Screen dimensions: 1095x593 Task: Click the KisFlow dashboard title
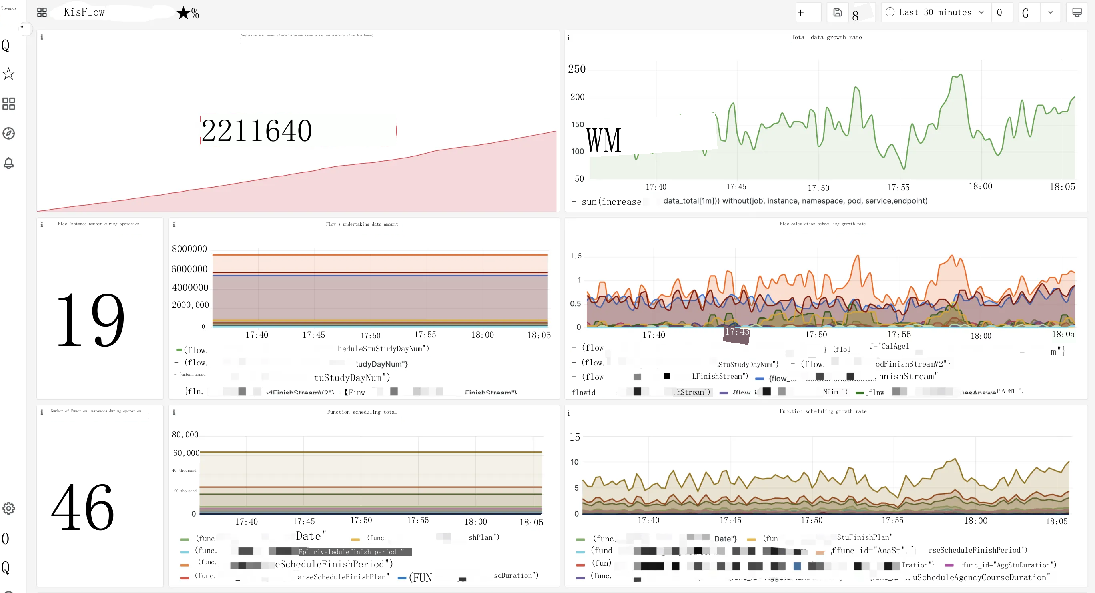tap(84, 12)
